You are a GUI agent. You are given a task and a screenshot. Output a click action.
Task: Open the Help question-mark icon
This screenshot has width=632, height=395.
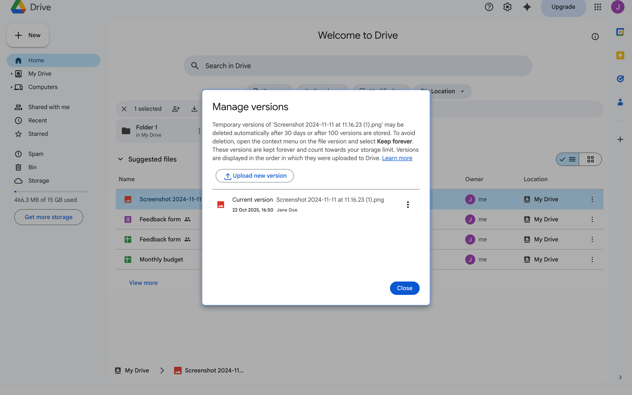pyautogui.click(x=489, y=7)
